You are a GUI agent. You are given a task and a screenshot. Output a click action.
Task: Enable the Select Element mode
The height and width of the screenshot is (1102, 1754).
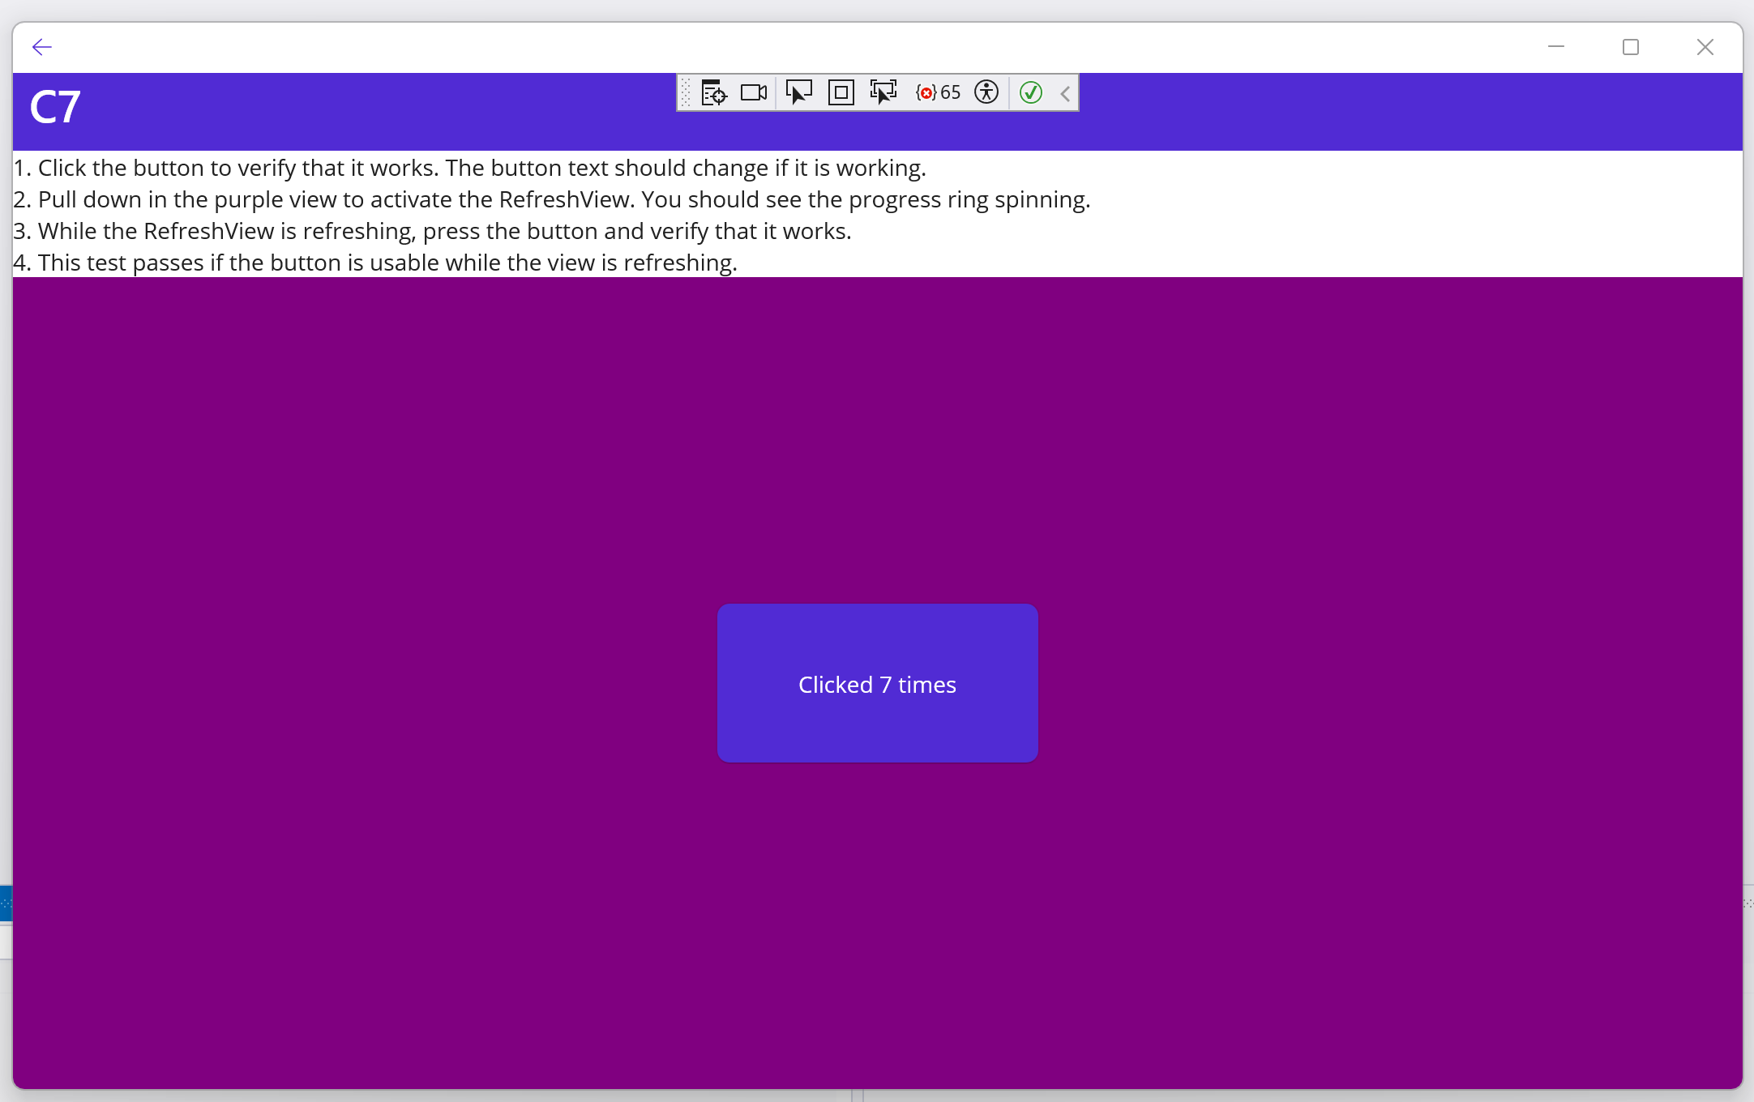(799, 92)
